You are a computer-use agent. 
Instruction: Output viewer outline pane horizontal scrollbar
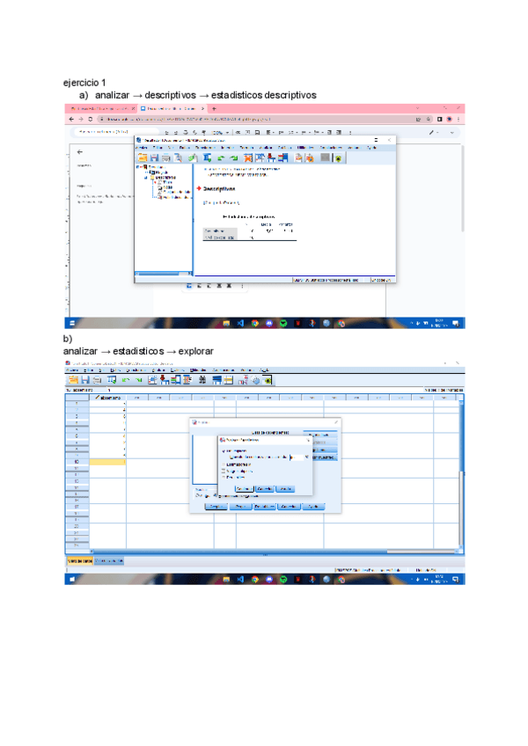click(163, 274)
